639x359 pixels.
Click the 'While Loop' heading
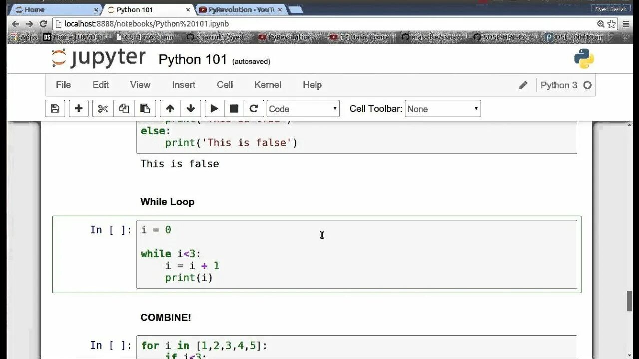pos(167,202)
